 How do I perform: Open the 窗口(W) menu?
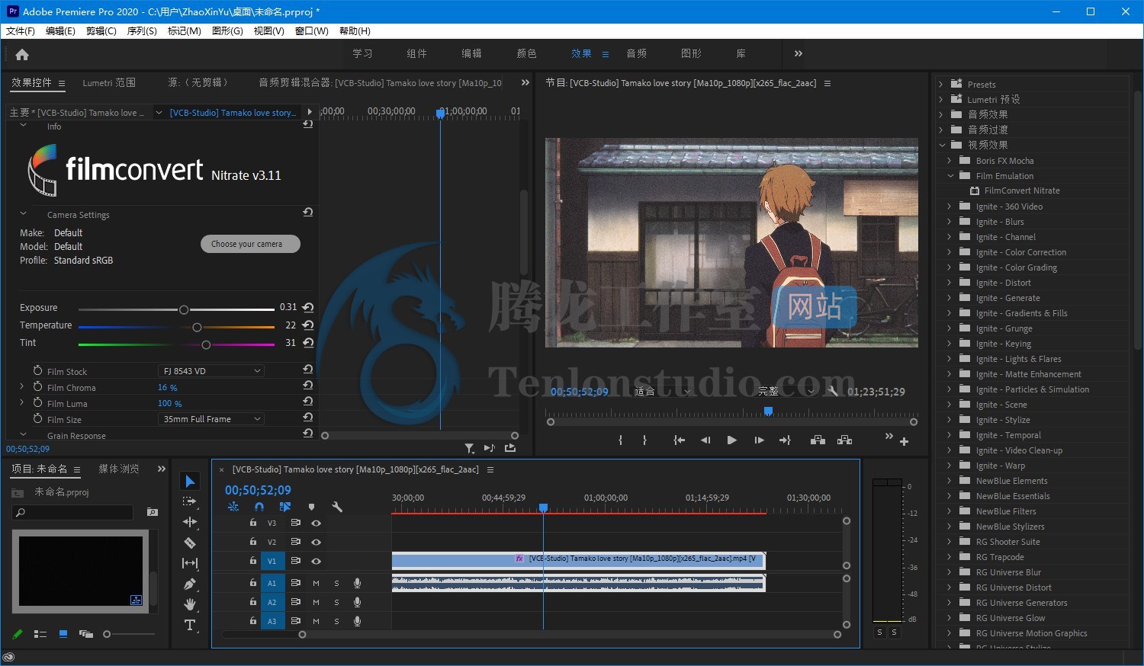(x=311, y=31)
